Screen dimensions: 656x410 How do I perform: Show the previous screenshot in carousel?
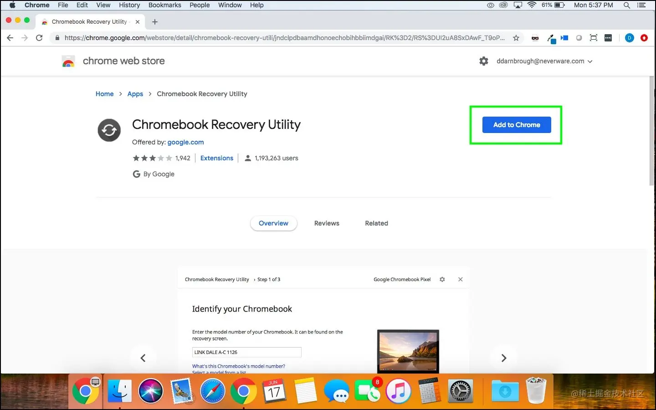click(143, 358)
